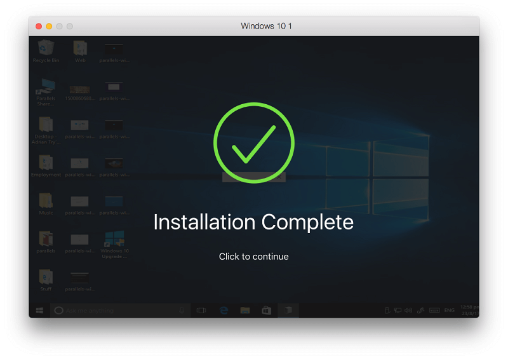
Task: Select parallels-wi... file beside Windows 10 Upgrade
Action: click(x=80, y=243)
